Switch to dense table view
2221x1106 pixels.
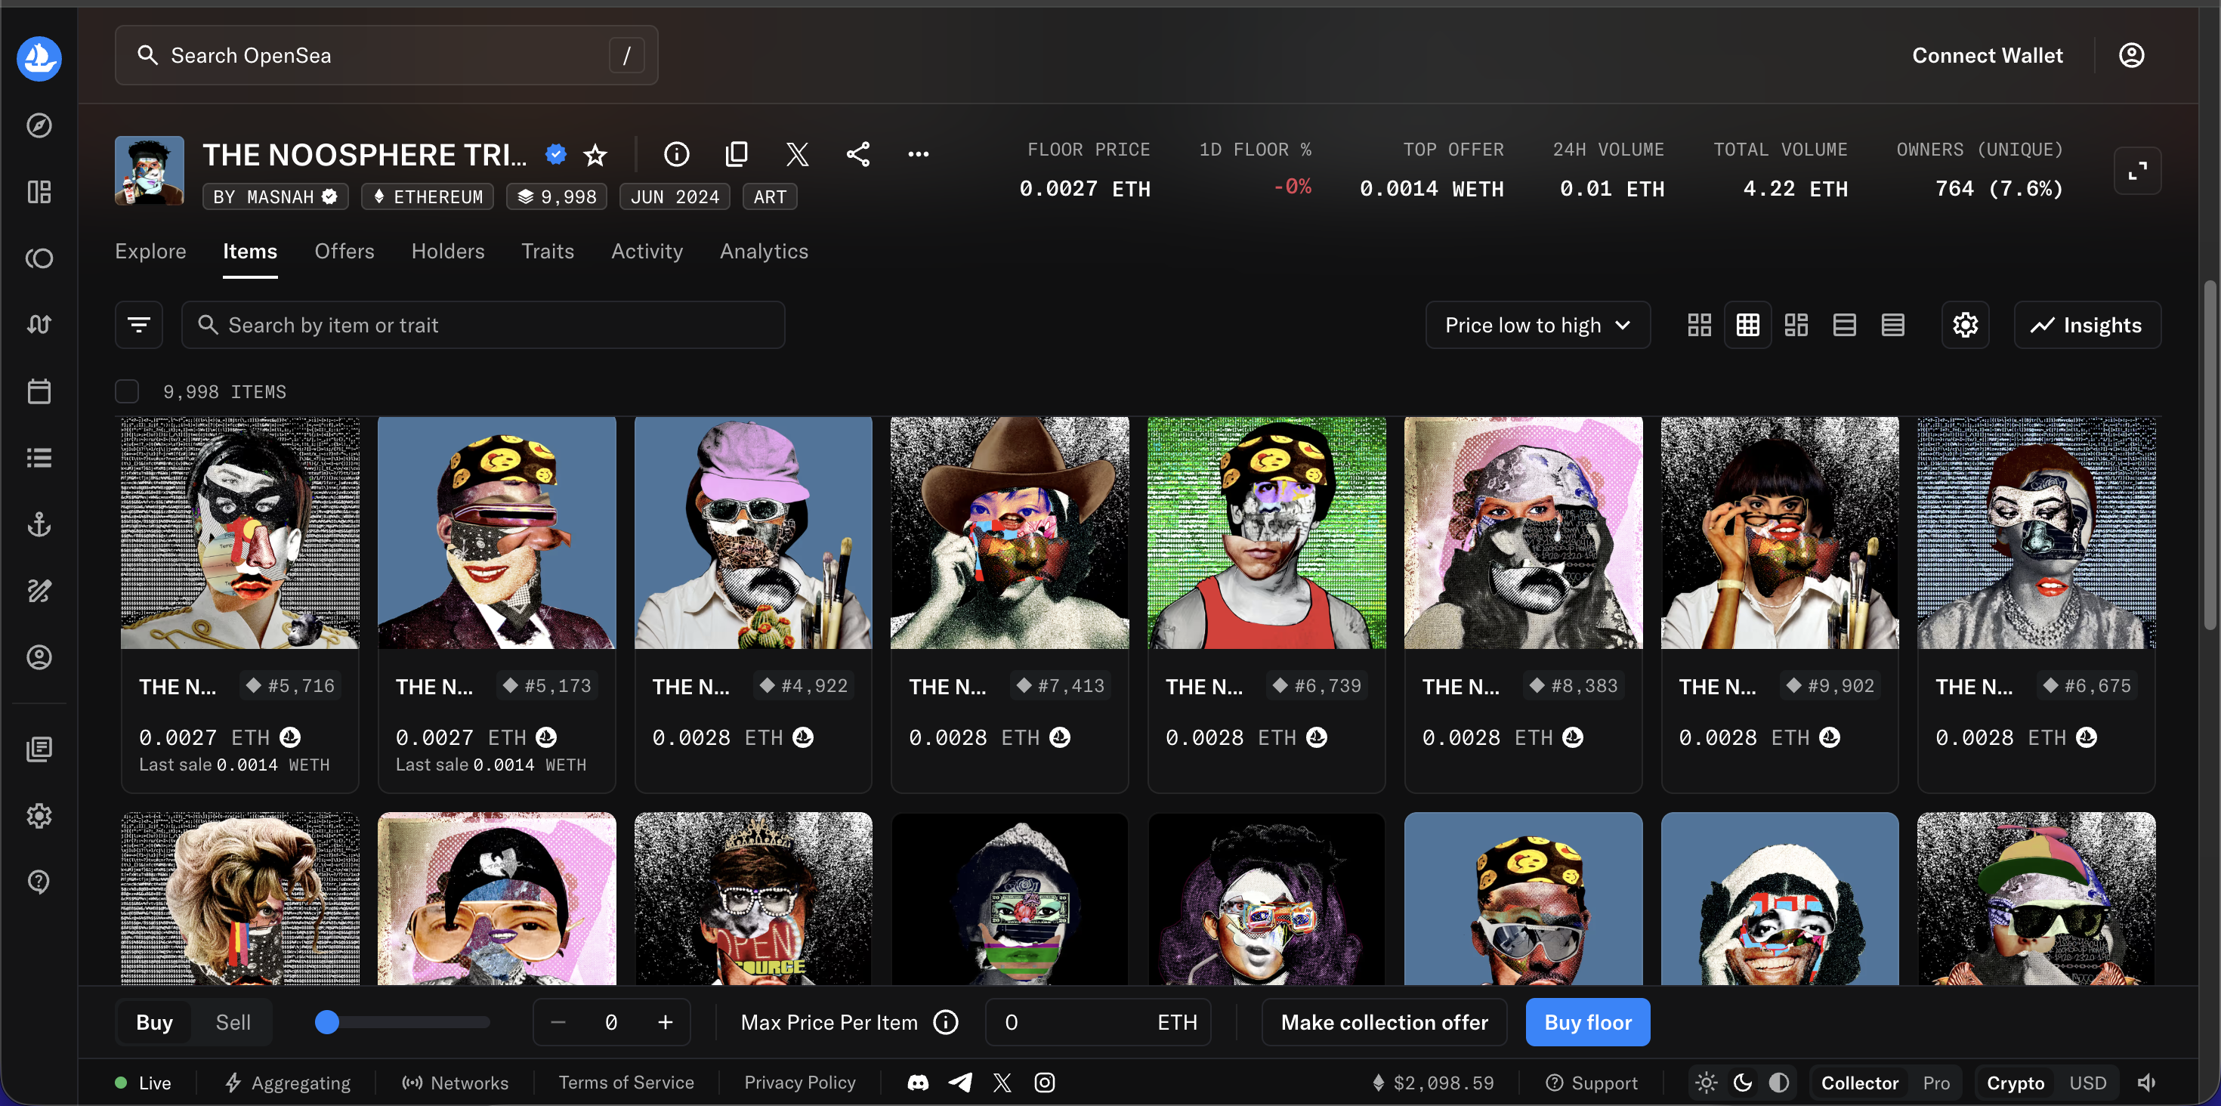coord(1892,325)
